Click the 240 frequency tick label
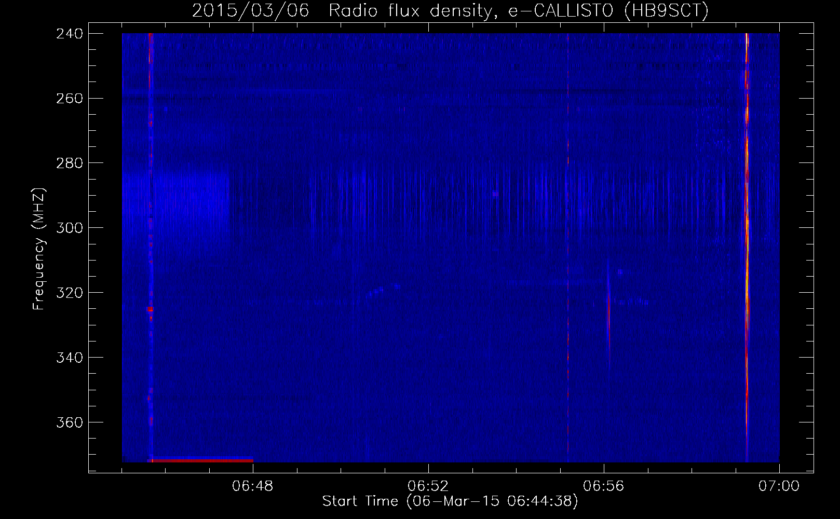The height and width of the screenshot is (519, 840). point(70,34)
